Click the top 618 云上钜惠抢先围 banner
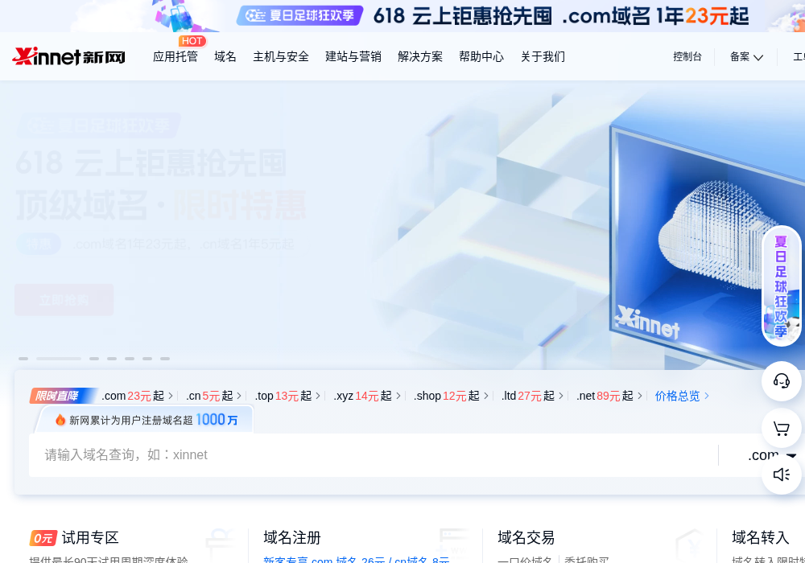805x563 pixels. [402, 16]
